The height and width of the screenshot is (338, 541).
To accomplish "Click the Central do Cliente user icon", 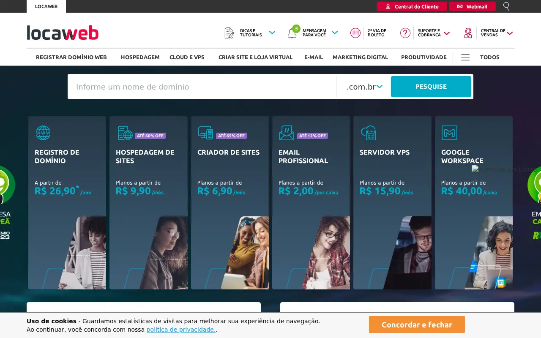I will coord(388,6).
